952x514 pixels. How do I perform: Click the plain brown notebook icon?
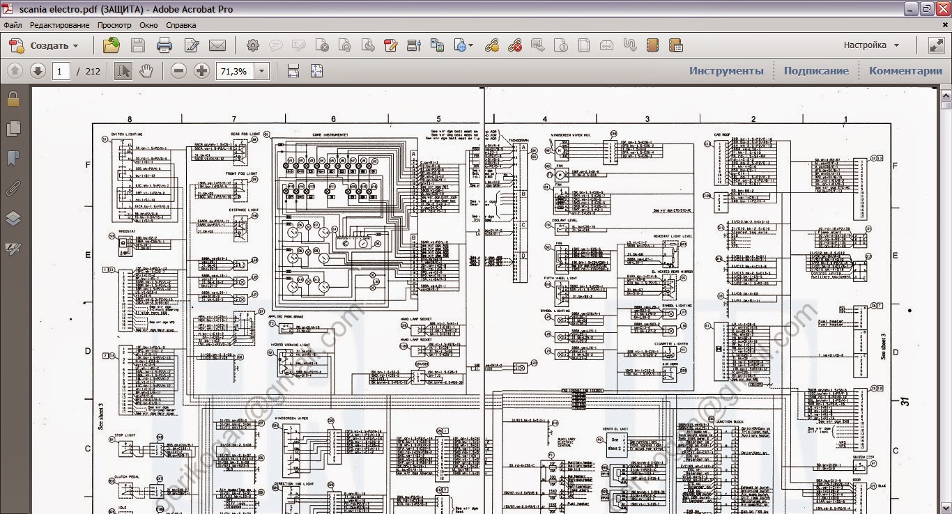point(652,45)
